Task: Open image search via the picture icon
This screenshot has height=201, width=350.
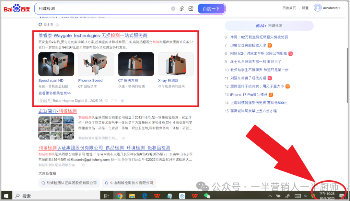Action: (x=191, y=9)
